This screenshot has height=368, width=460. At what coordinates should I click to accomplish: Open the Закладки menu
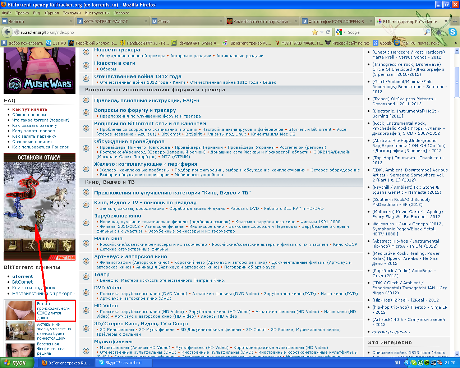click(72, 13)
